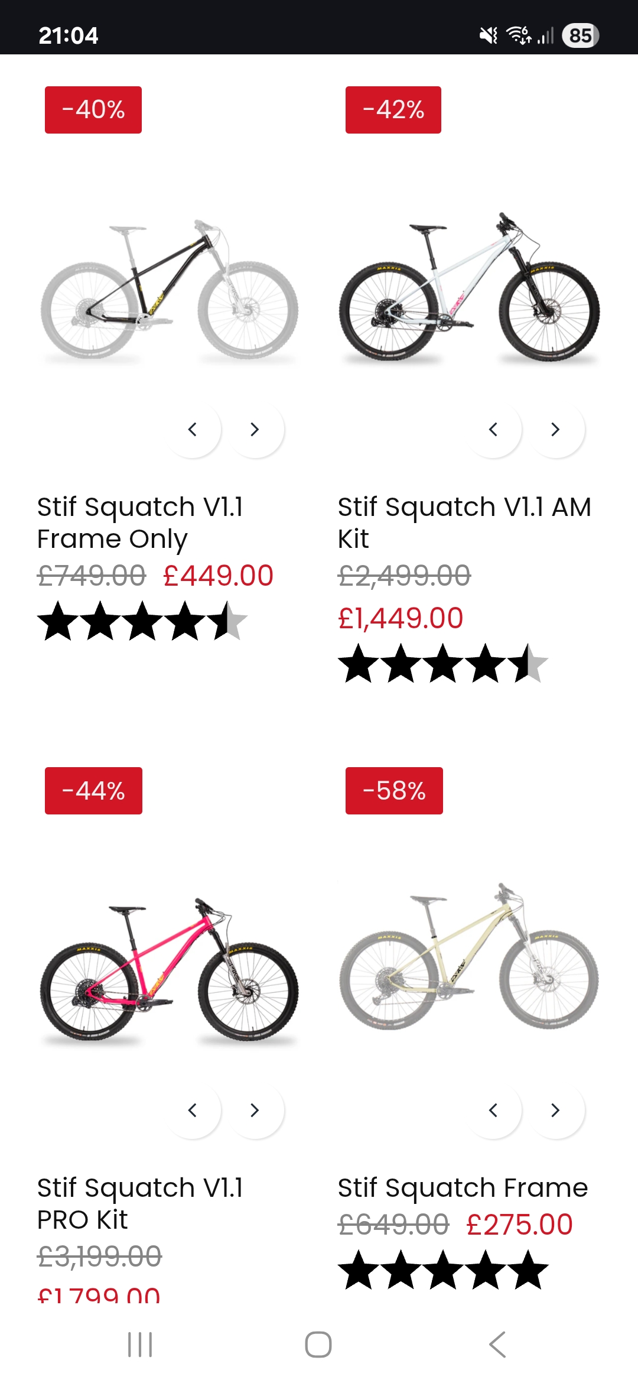The height and width of the screenshot is (1383, 638).
Task: Open the Stif Squatch V1.1 PRO Kit title
Action: (x=140, y=1203)
